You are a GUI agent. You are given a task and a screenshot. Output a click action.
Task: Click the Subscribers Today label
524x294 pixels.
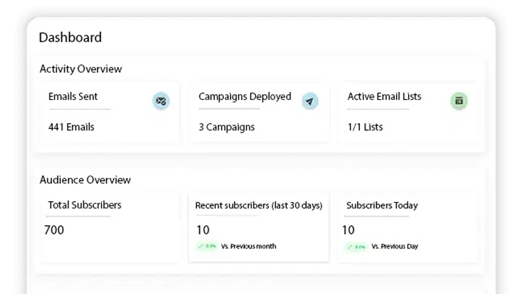coord(382,205)
